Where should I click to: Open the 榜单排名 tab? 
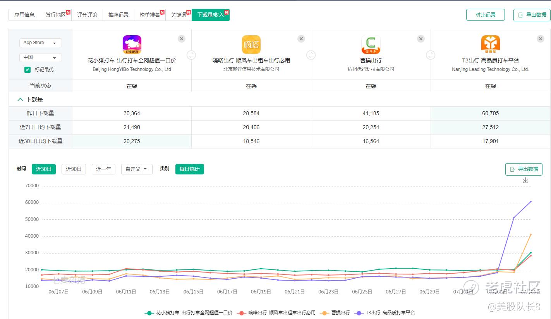point(150,15)
